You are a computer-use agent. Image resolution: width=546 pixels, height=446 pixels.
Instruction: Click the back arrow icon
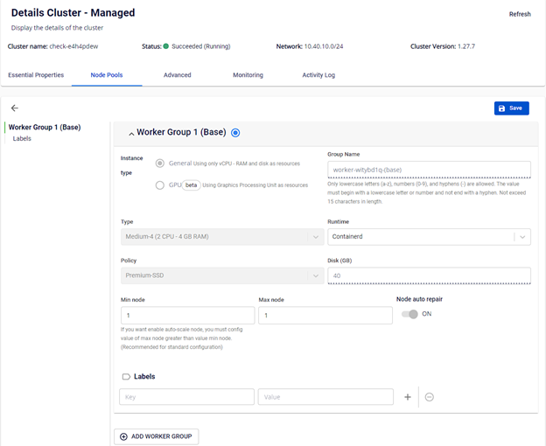pos(15,108)
